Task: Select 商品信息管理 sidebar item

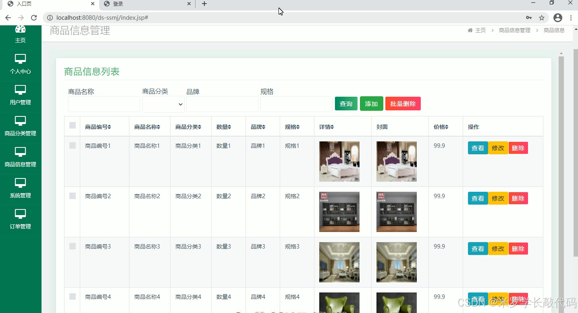Action: pyautogui.click(x=21, y=159)
